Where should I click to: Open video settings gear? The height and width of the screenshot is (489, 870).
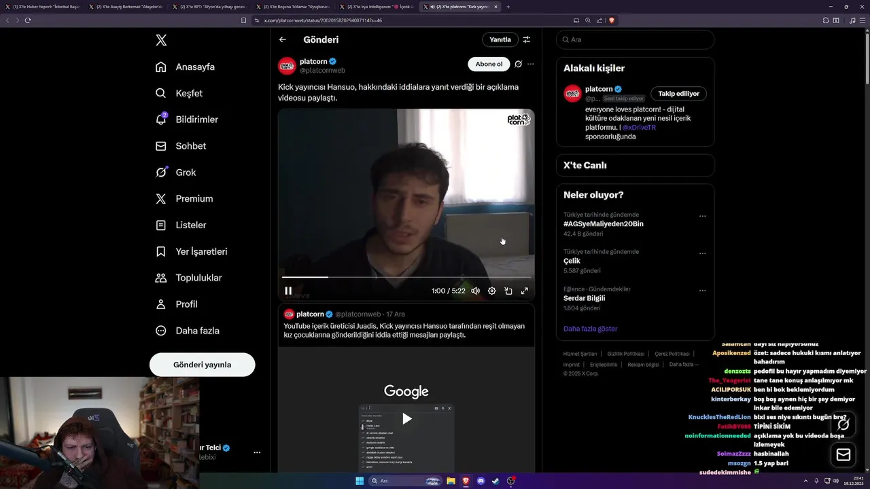(491, 291)
